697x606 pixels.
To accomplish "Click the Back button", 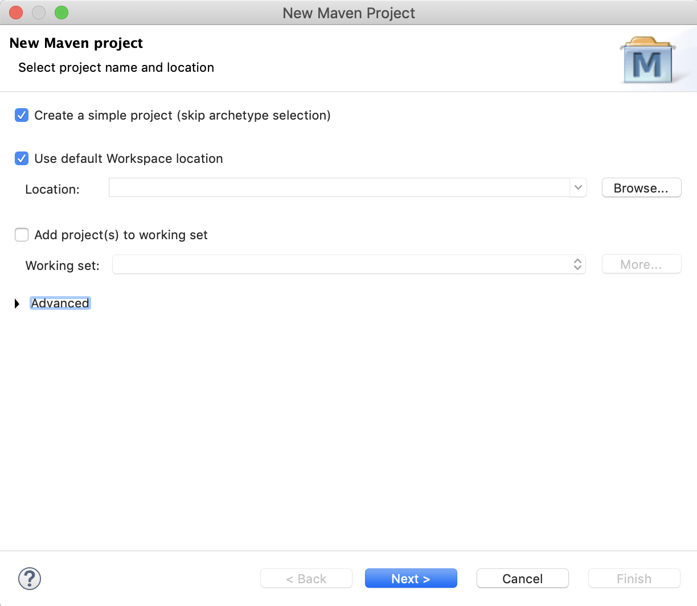I will point(306,579).
